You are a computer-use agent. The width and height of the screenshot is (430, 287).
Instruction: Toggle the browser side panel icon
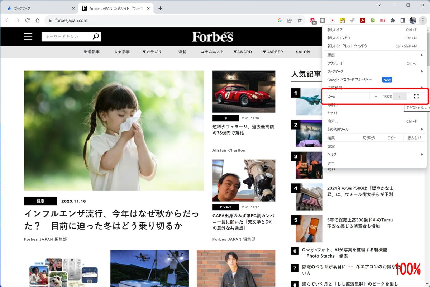tap(403, 20)
